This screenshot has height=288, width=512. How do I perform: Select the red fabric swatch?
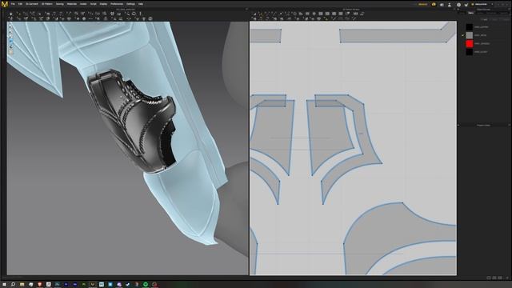point(470,43)
